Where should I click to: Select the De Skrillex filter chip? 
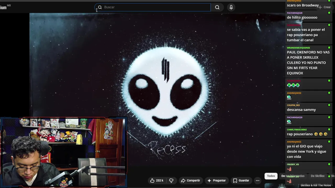[x=317, y=176]
